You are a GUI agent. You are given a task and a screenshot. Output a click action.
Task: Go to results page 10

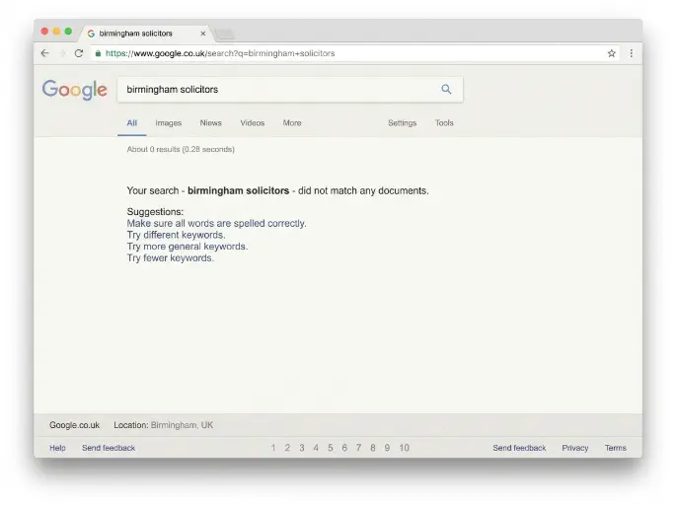coord(404,448)
